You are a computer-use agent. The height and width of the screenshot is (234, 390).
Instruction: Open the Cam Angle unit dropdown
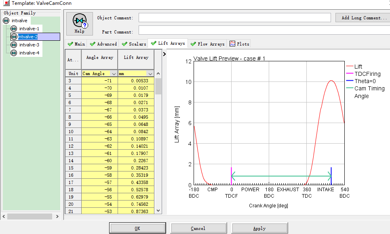(114, 74)
